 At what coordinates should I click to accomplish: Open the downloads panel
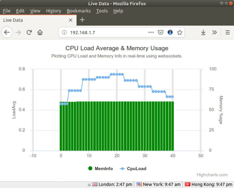(203, 32)
